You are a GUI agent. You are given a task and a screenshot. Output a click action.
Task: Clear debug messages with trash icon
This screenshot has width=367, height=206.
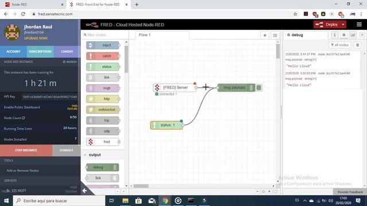tap(357, 45)
